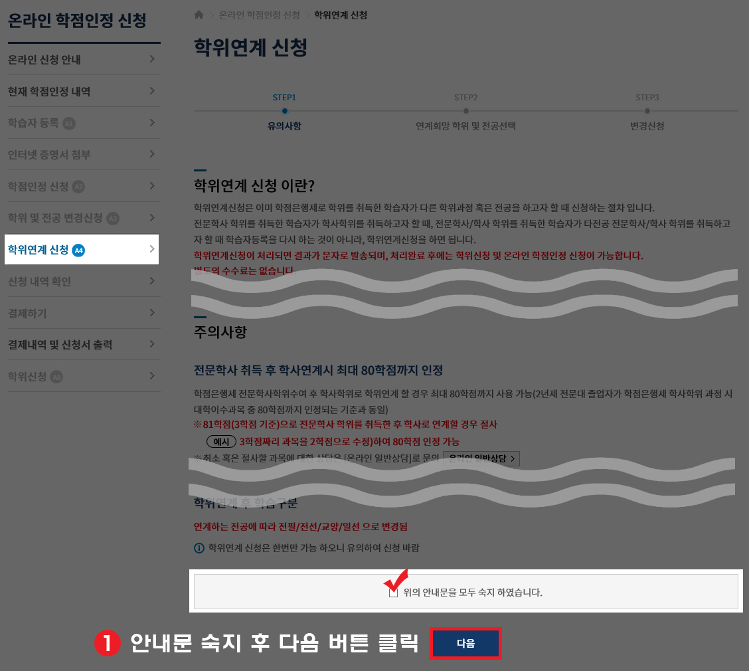Expand the 신청 내역 확인 chevron
This screenshot has height=671, width=749.
[x=152, y=281]
